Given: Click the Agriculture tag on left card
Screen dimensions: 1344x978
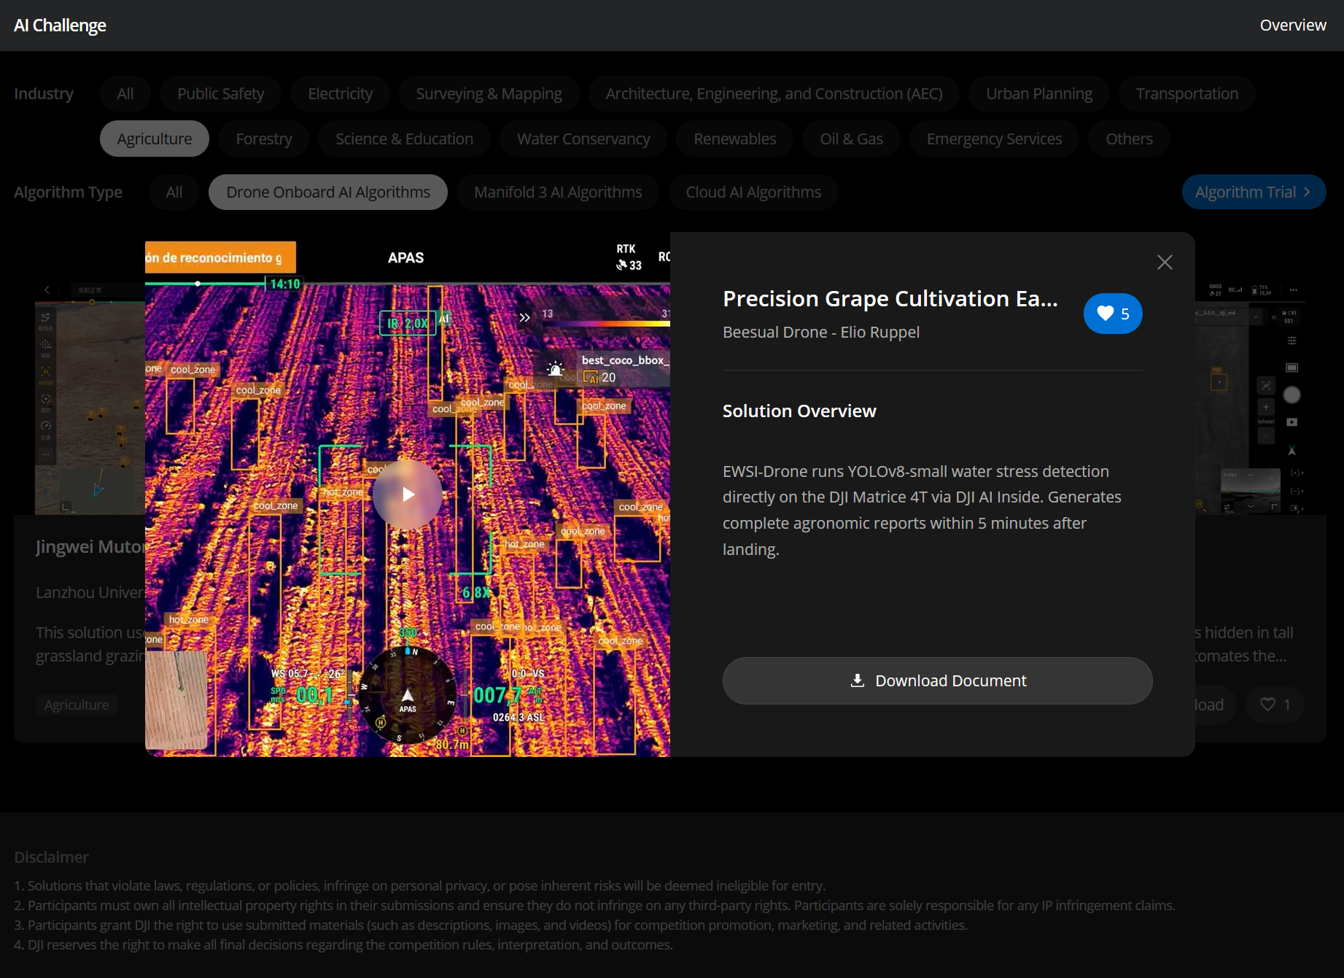Looking at the screenshot, I should (77, 705).
